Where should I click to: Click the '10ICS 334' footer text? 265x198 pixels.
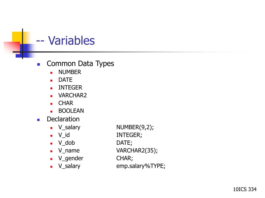tap(245, 189)
